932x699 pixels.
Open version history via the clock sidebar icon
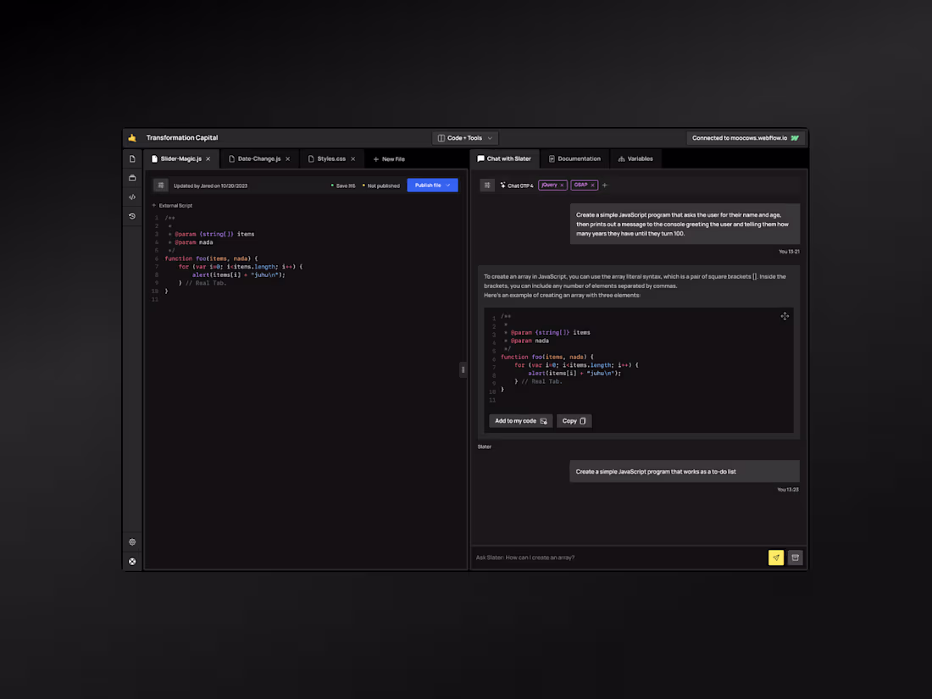[132, 216]
